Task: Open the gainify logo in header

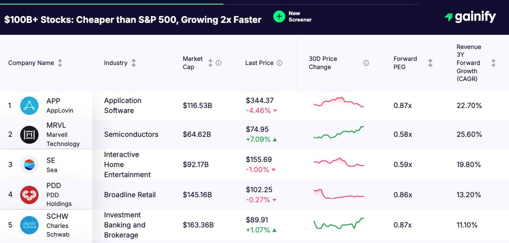Action: [470, 17]
